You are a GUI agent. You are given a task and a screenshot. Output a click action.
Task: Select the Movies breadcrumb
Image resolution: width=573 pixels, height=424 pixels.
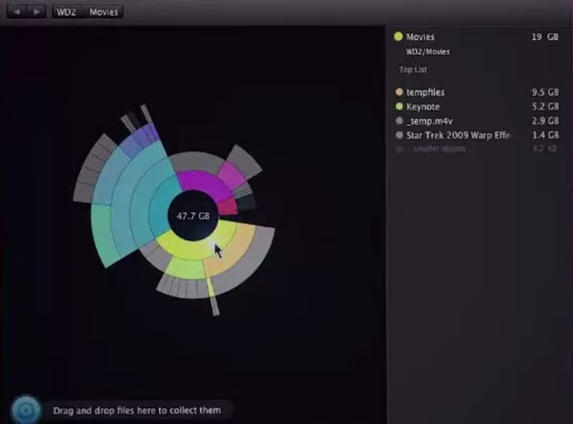pos(104,12)
